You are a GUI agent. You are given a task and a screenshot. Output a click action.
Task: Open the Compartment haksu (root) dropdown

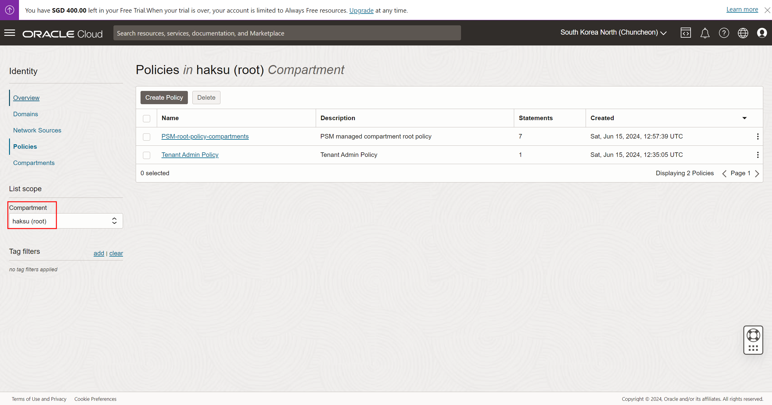66,221
